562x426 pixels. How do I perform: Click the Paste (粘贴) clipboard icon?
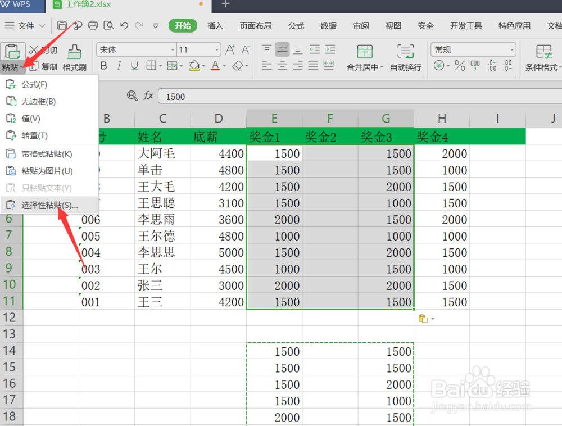[12, 52]
